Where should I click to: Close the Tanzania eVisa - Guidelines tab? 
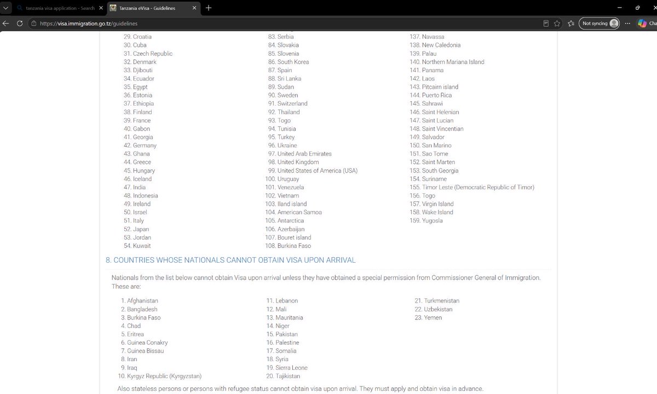point(195,8)
